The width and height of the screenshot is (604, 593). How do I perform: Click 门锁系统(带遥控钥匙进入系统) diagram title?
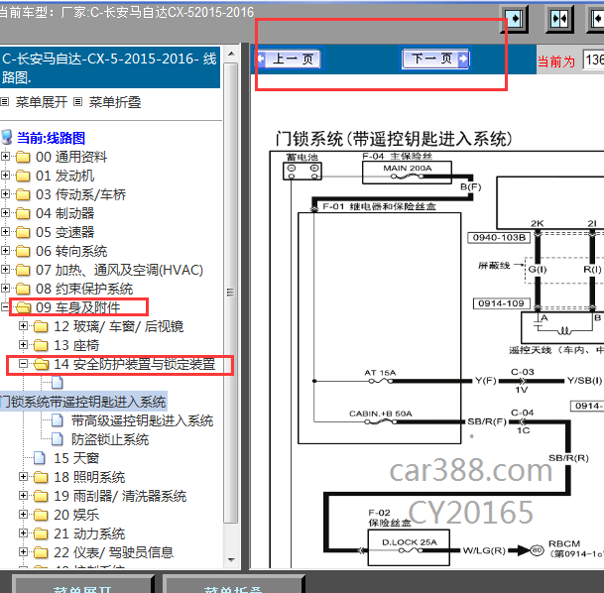pos(394,139)
